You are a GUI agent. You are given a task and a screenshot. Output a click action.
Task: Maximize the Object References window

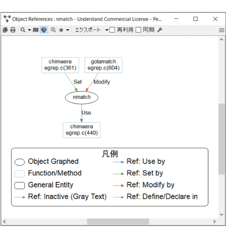pos(195,19)
